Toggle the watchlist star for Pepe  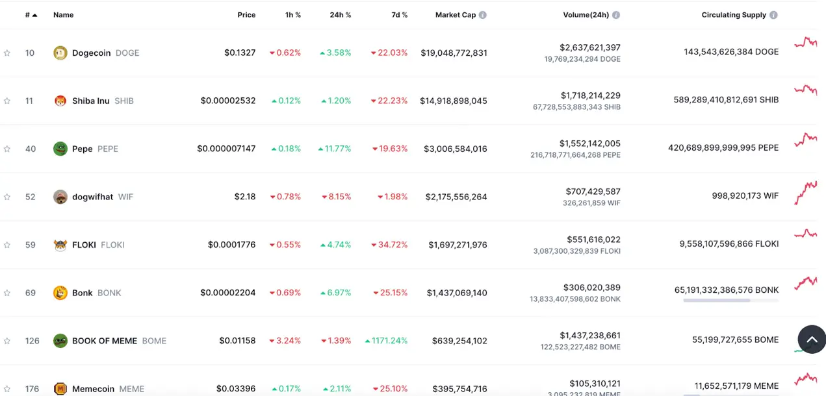[x=7, y=149]
